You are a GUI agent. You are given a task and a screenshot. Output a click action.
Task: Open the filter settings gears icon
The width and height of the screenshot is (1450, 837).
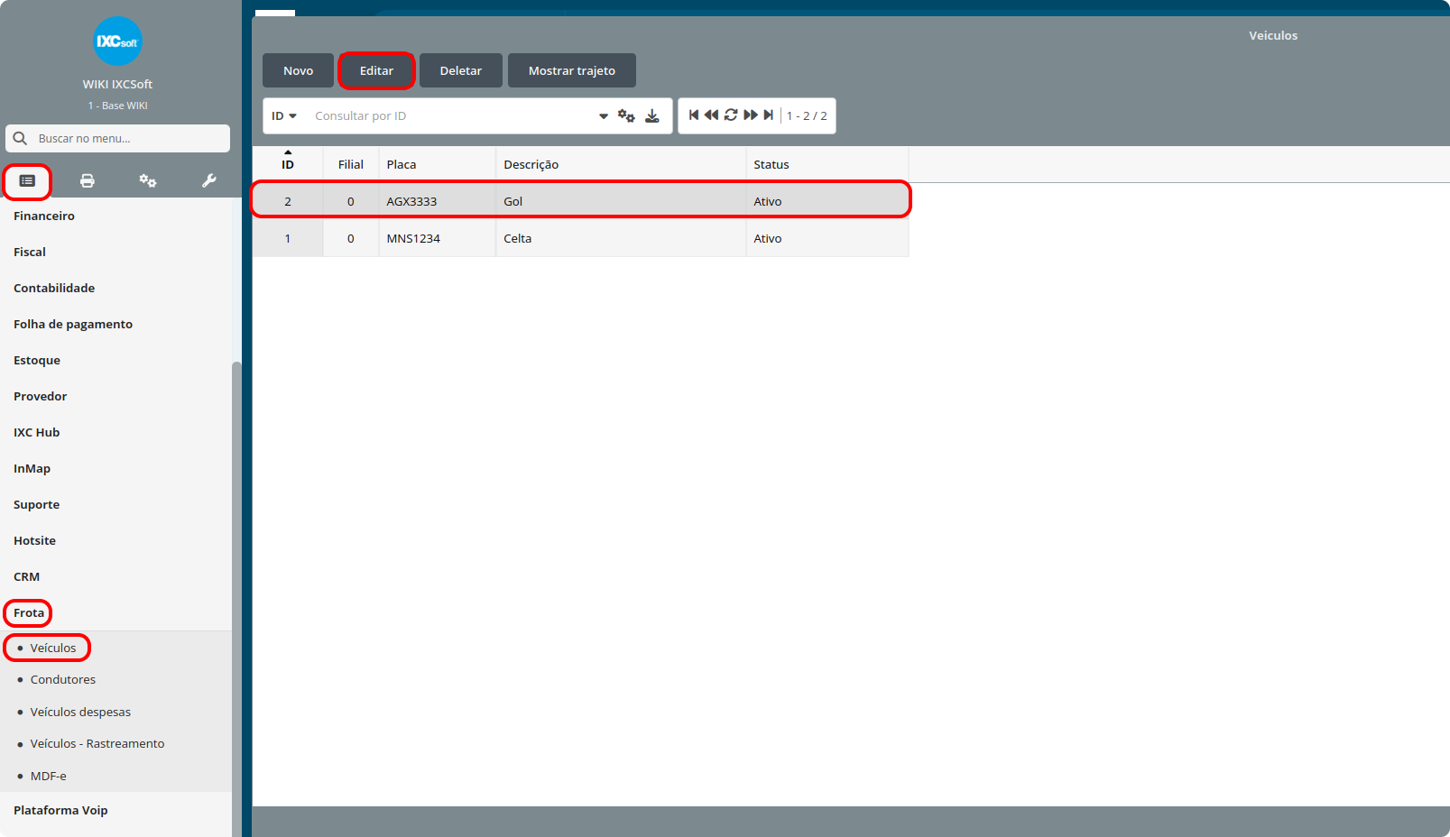[626, 115]
